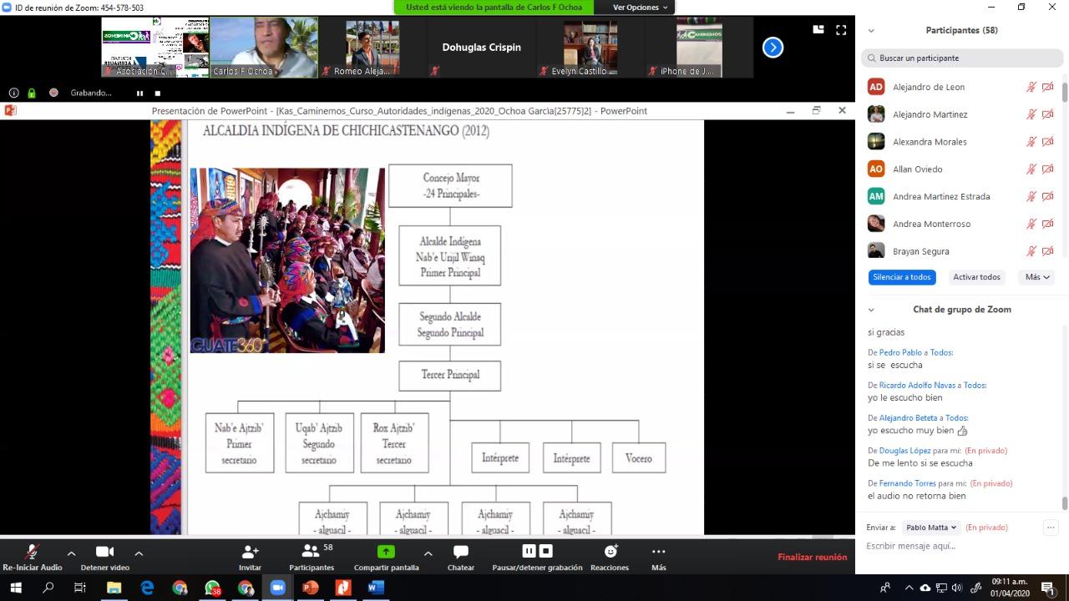1069x601 pixels.
Task: Click the Compartir pantalla green icon
Action: [x=386, y=553]
